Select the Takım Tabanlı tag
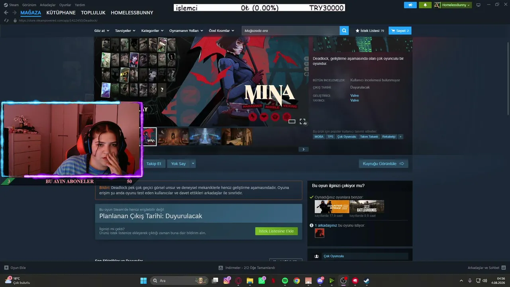Viewport: 510px width, 287px height. [369, 137]
